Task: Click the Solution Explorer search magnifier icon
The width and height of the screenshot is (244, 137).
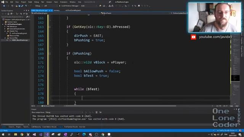Action: click(27, 17)
